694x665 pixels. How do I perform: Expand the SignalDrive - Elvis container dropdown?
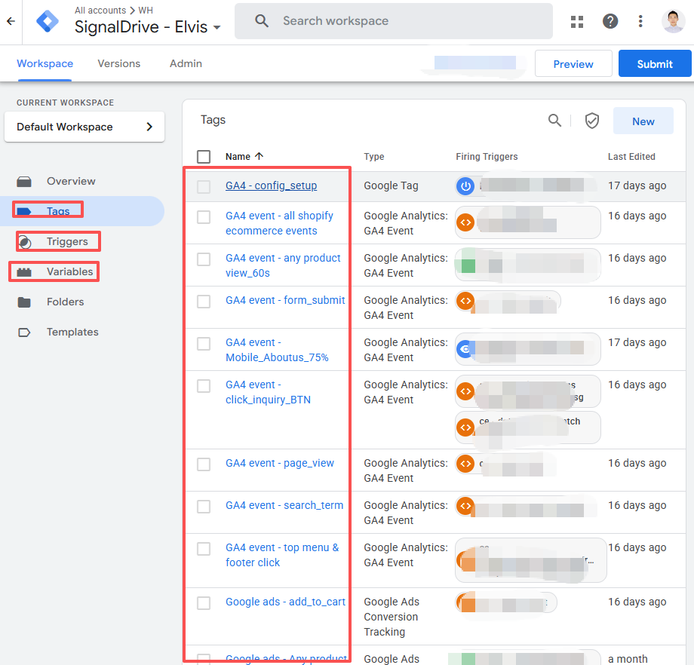coord(217,28)
